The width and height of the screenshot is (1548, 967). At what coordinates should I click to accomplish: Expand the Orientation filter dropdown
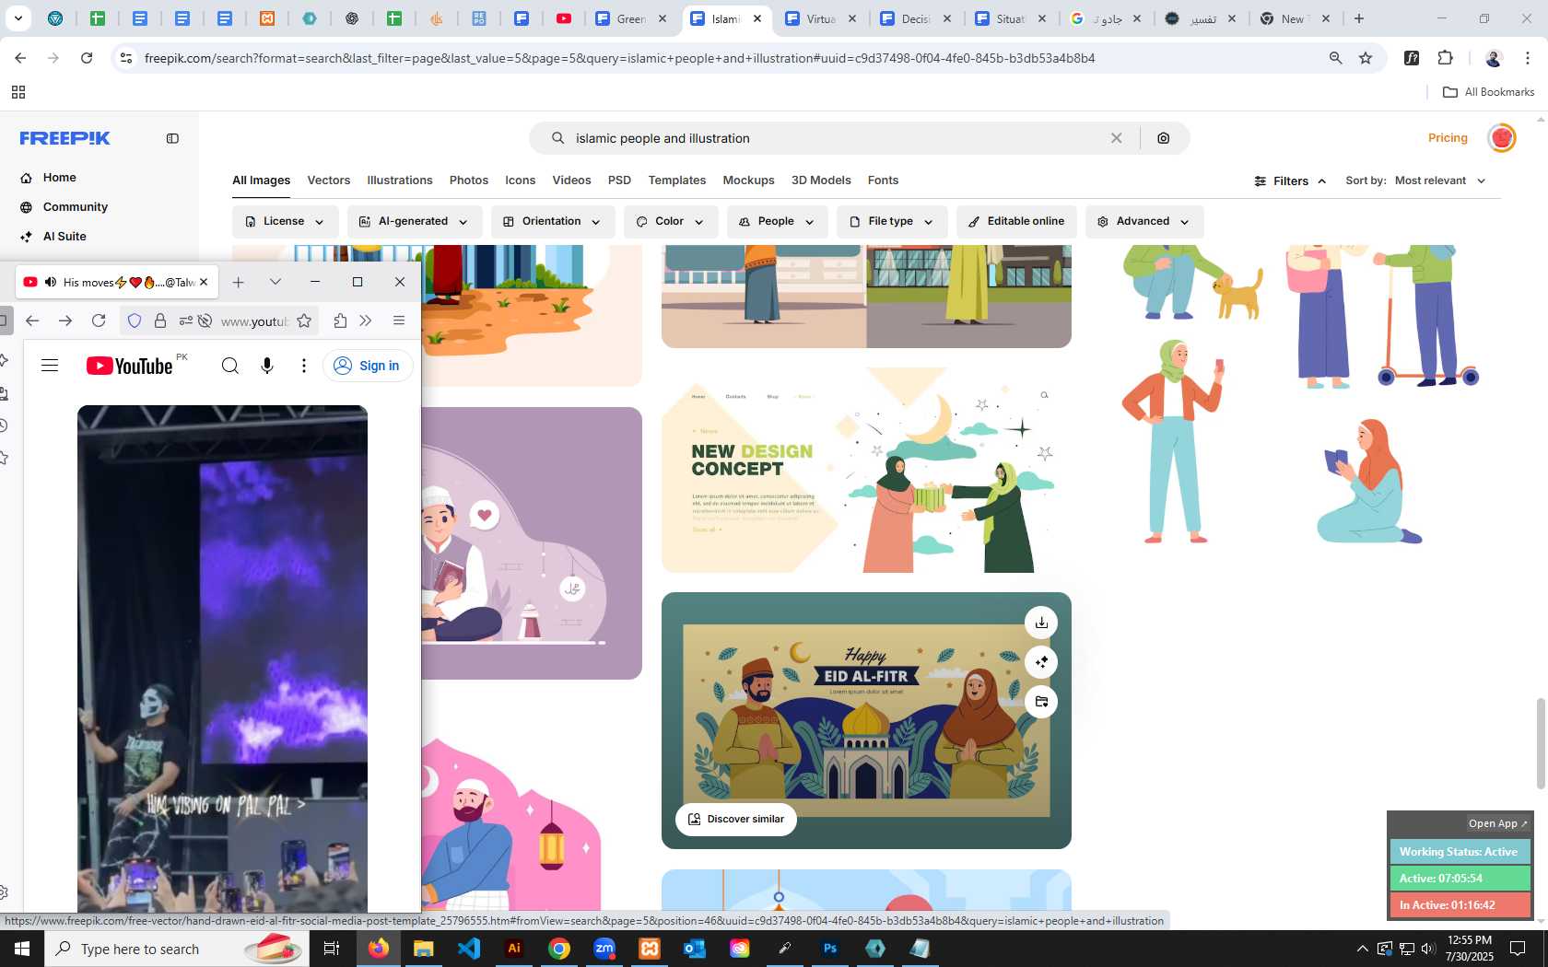[x=552, y=222]
